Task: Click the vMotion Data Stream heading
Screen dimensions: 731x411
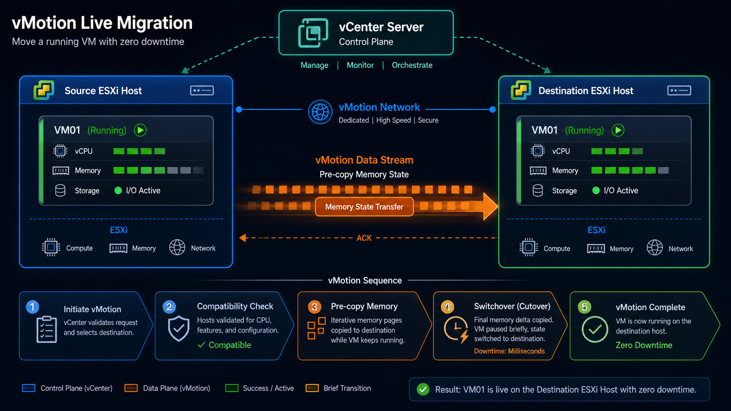Action: [364, 160]
